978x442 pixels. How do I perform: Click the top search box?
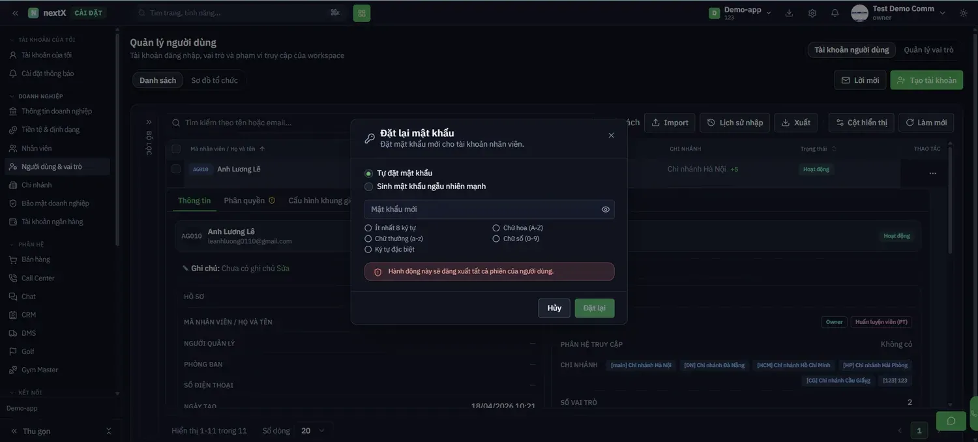coord(241,12)
